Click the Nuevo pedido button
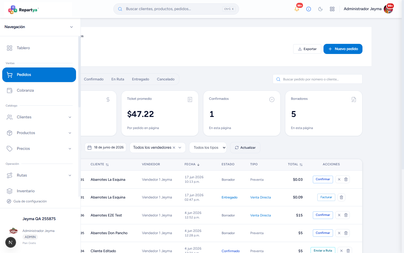This screenshot has height=253, width=404. 343,49
